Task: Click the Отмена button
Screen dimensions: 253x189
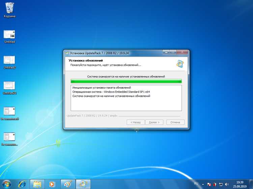Action: click(175, 122)
